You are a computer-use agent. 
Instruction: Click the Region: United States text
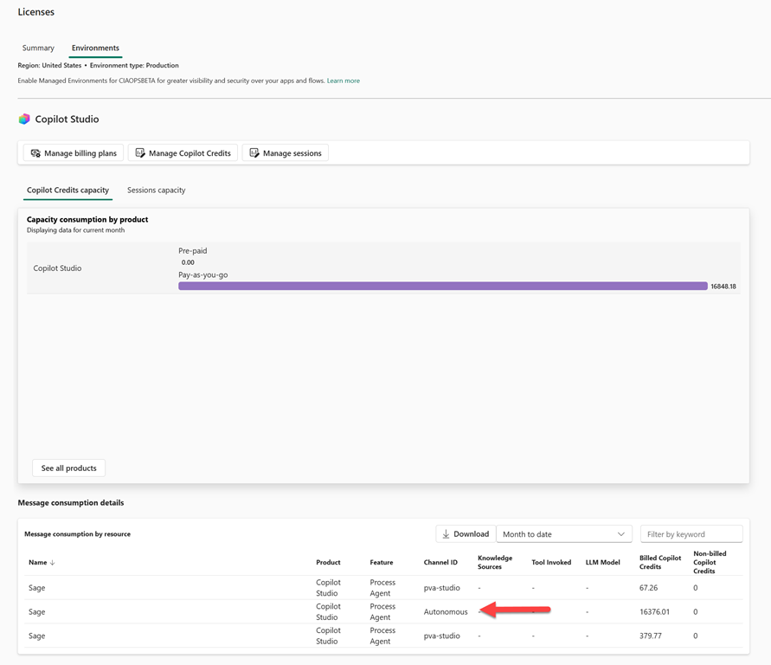(x=49, y=65)
